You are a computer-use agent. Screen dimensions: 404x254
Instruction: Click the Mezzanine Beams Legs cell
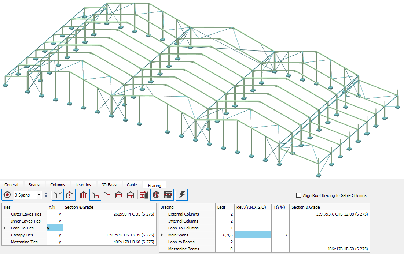tap(224, 249)
